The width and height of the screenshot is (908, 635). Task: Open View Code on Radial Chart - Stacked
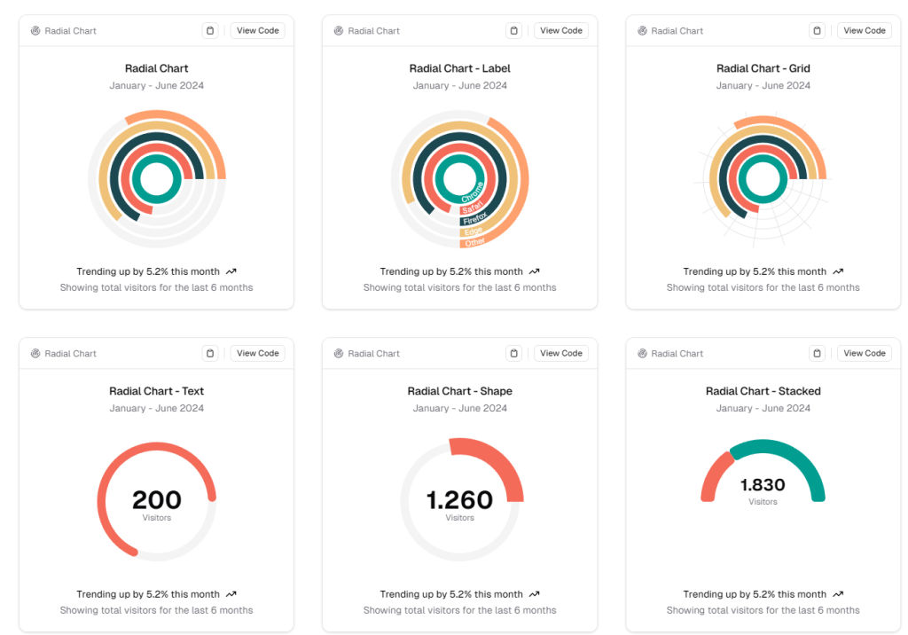tap(864, 354)
